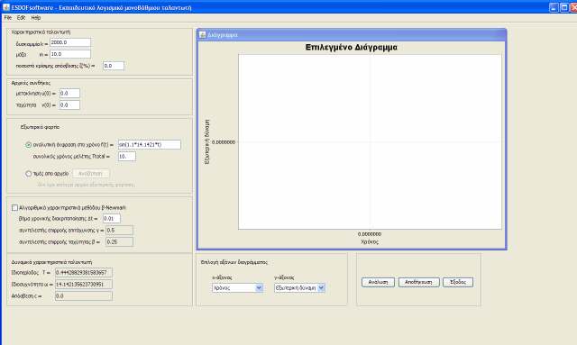Open the Help menu
The image size is (577, 345).
36,18
